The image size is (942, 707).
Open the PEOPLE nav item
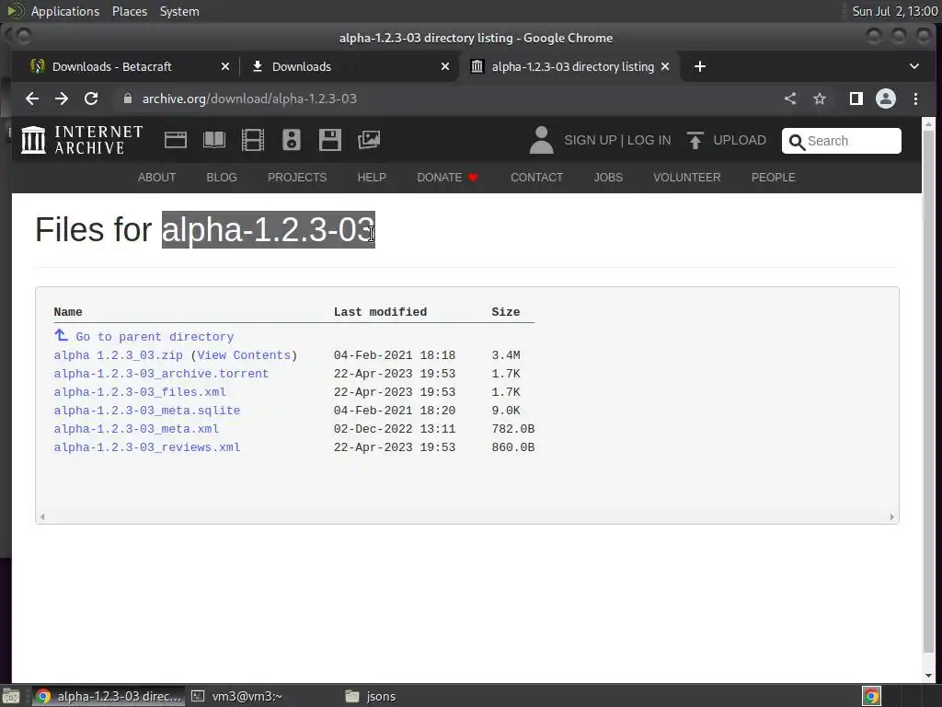point(773,178)
